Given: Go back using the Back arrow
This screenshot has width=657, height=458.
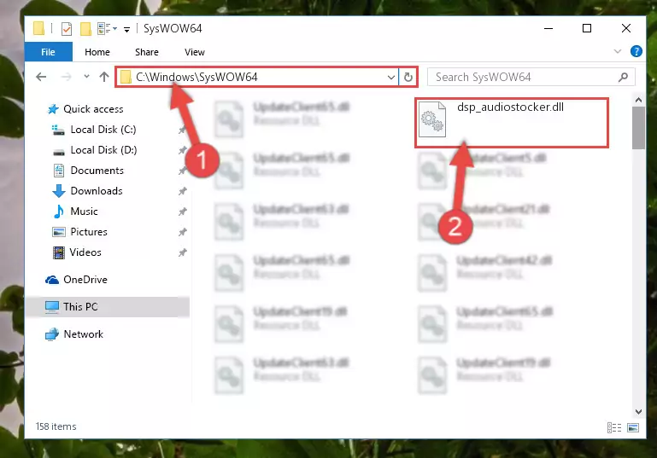Looking at the screenshot, I should point(41,77).
